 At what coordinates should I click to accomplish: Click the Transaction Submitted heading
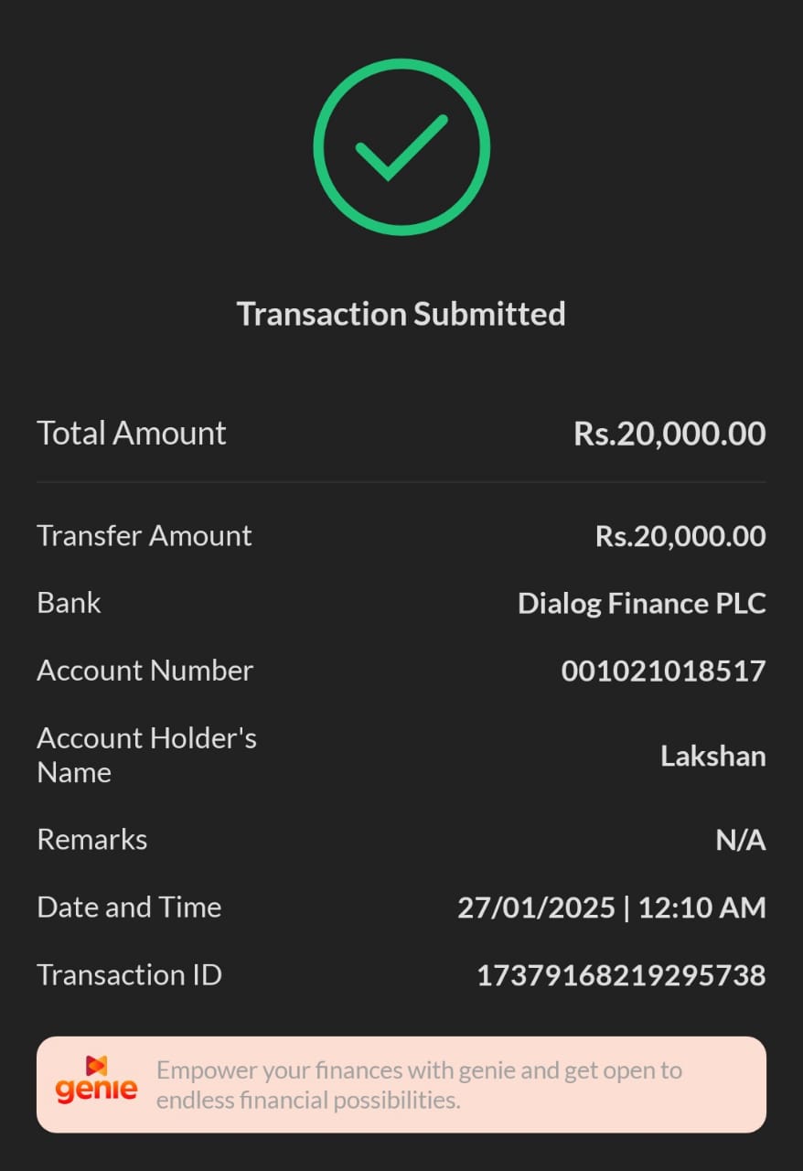pyautogui.click(x=401, y=314)
